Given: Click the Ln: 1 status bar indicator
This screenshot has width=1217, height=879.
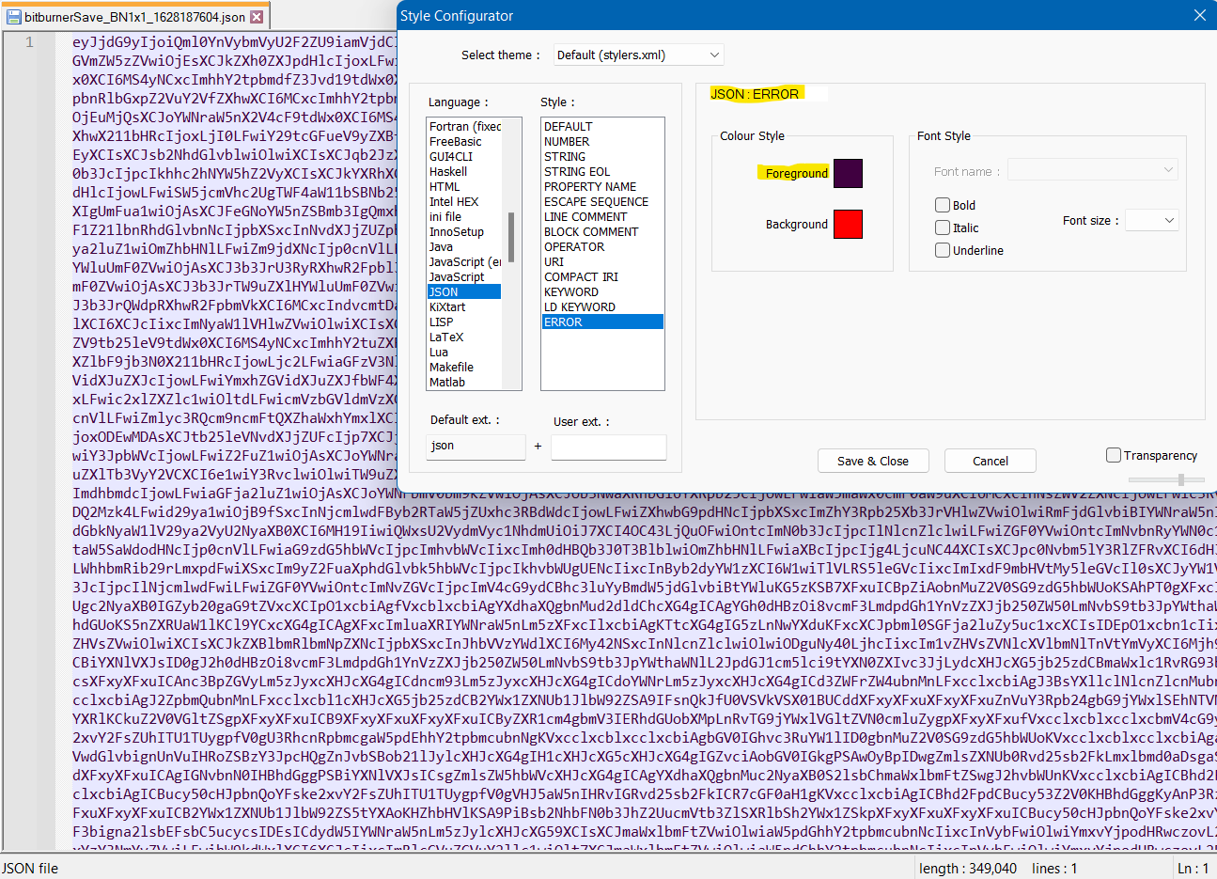Looking at the screenshot, I should pos(1193,868).
